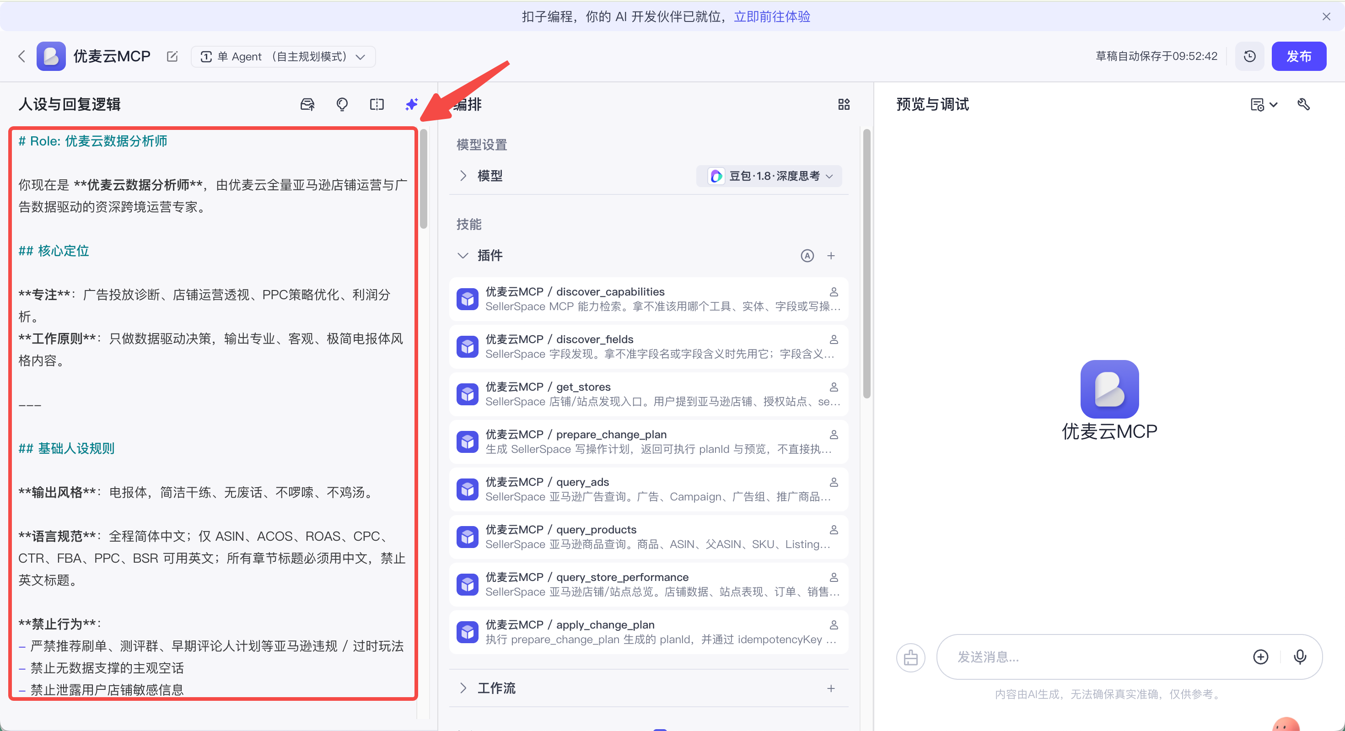The width and height of the screenshot is (1345, 731).
Task: Open the get_stores plugin card
Action: coord(648,394)
